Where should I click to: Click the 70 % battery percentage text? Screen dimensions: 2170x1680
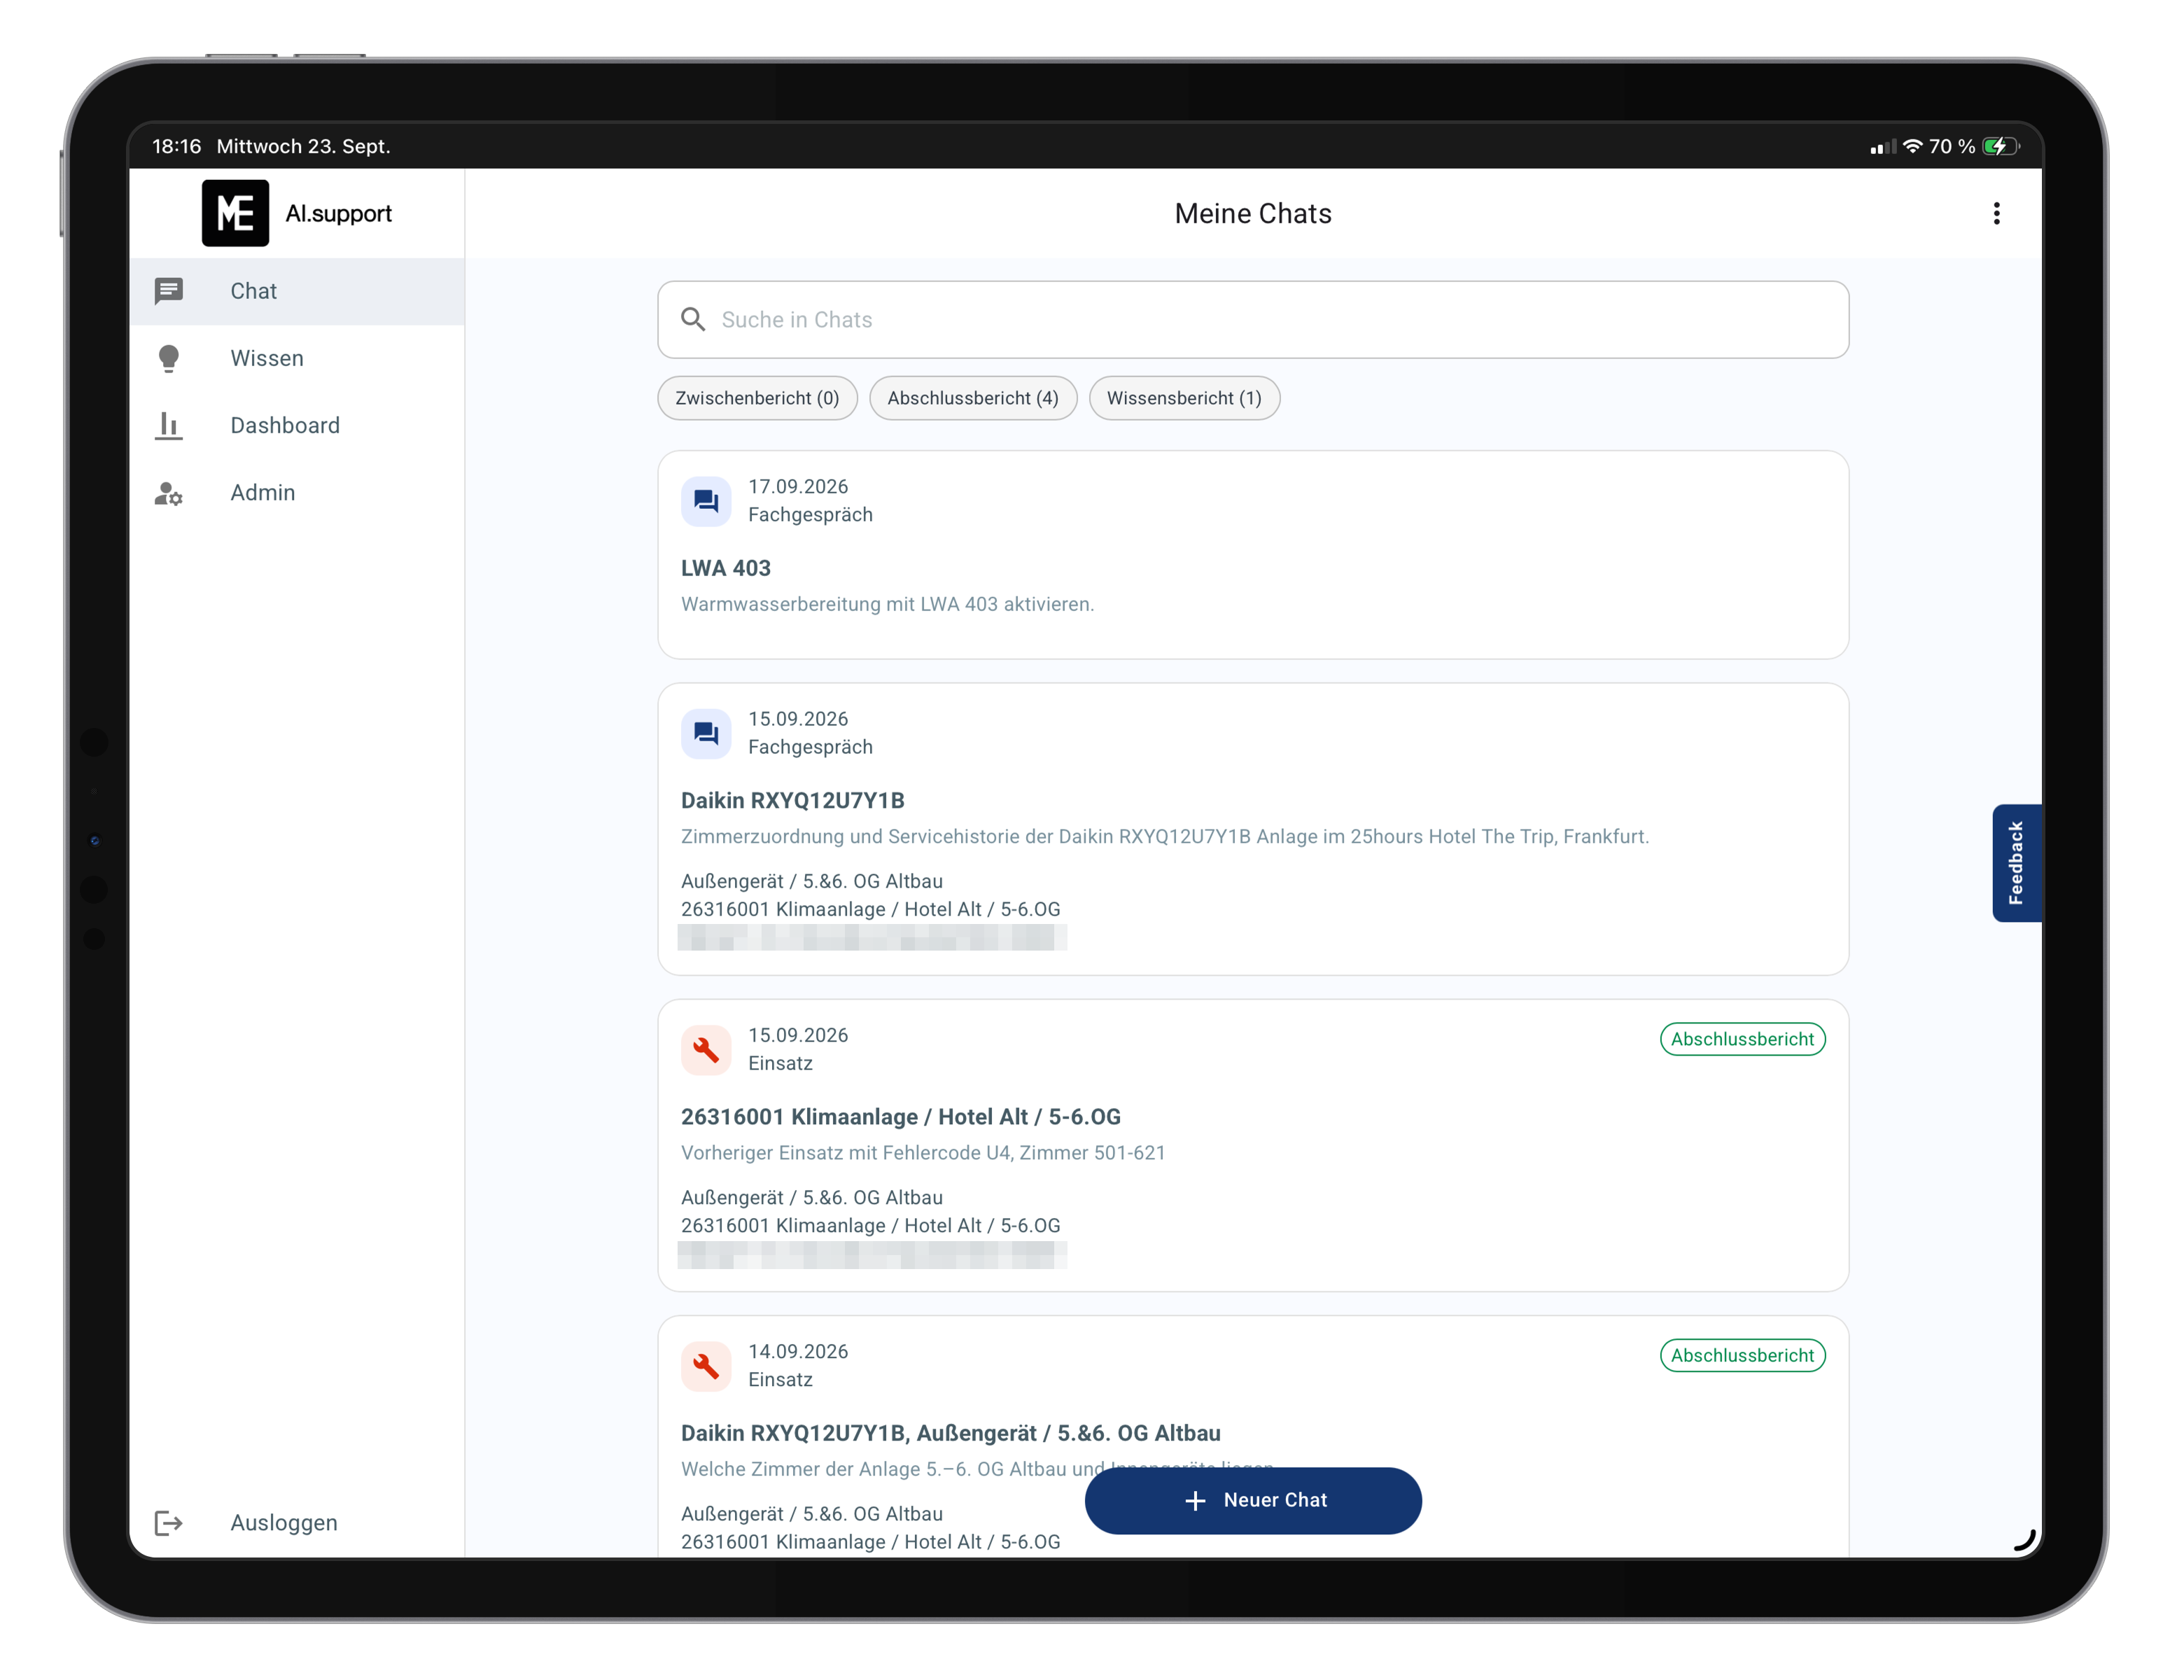pyautogui.click(x=1952, y=146)
